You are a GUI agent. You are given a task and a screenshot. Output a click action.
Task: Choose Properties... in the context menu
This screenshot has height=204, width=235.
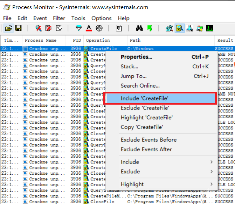(x=161, y=57)
